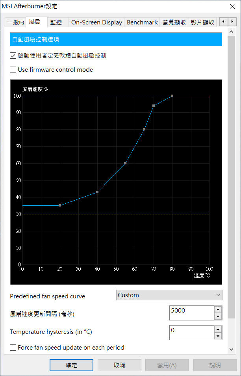This screenshot has width=241, height=376.
Task: Click the 自動風扇控制選項 section header
Action: coord(116,39)
